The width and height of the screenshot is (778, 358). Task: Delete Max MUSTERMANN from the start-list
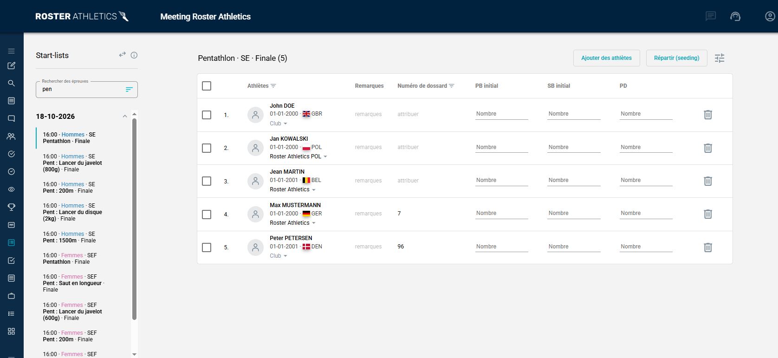(x=708, y=214)
